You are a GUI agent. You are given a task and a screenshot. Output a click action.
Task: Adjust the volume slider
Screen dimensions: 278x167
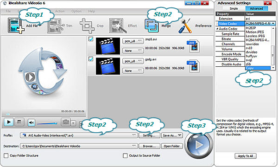(x=47, y=123)
